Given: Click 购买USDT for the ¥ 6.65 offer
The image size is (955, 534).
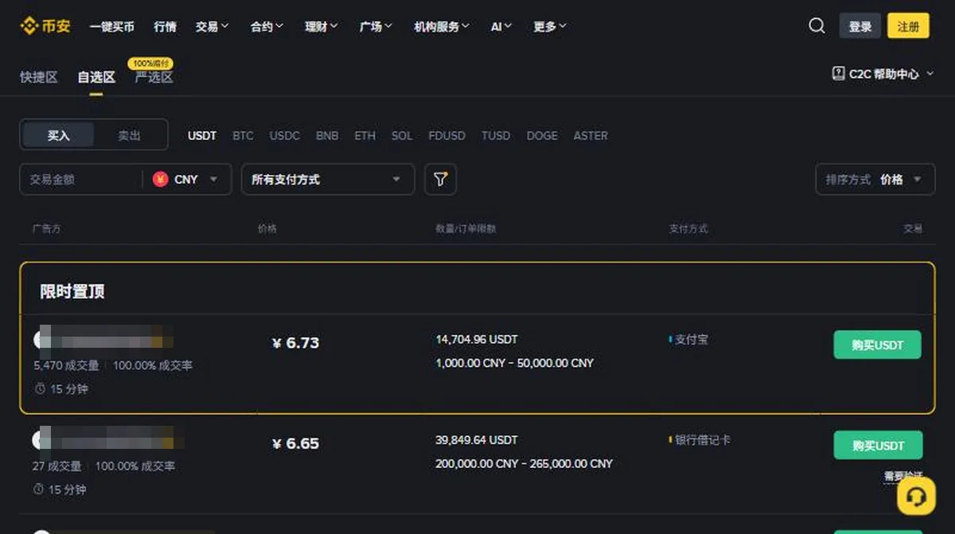Looking at the screenshot, I should click(878, 445).
